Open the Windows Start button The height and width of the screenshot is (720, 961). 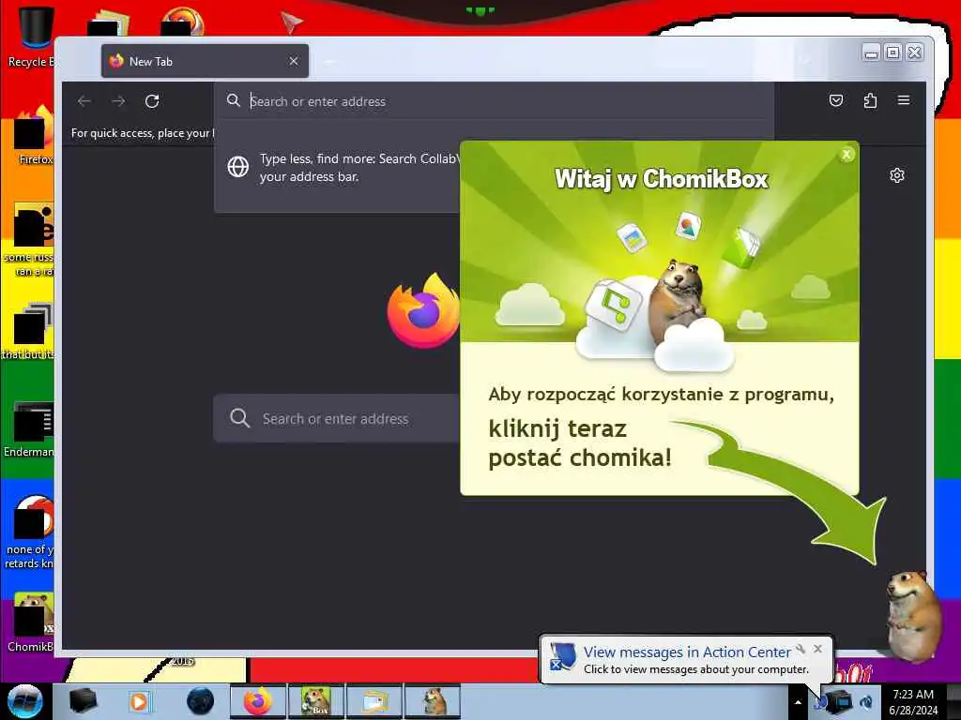(24, 701)
